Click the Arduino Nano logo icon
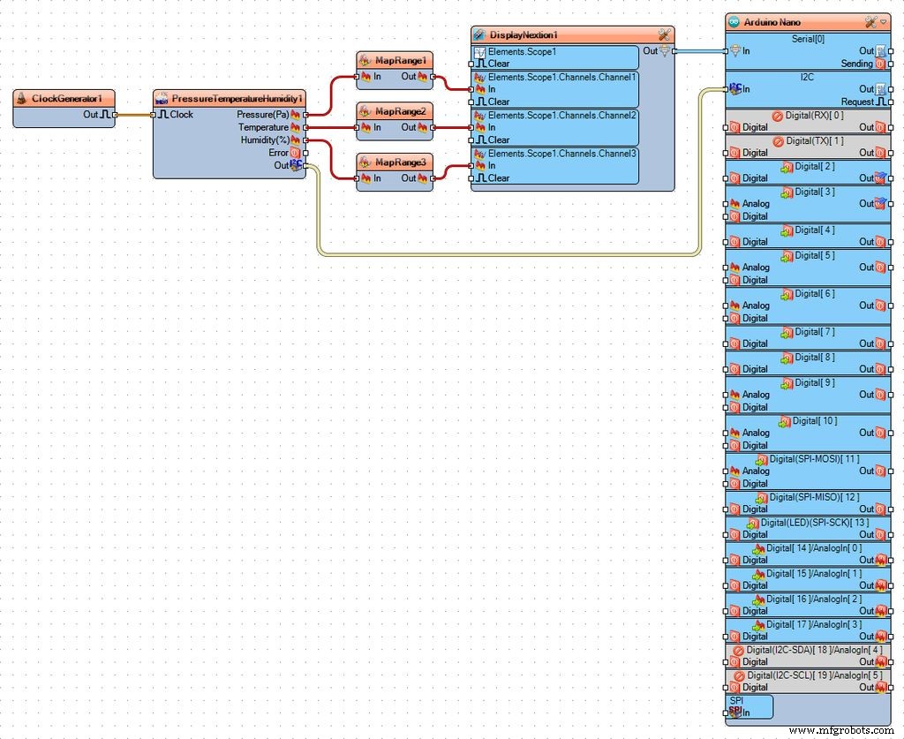Screen dimensions: 904x739 coord(734,22)
